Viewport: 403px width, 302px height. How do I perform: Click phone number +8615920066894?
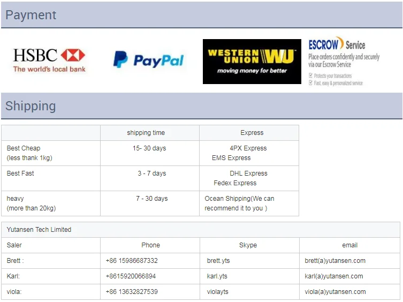pyautogui.click(x=131, y=276)
